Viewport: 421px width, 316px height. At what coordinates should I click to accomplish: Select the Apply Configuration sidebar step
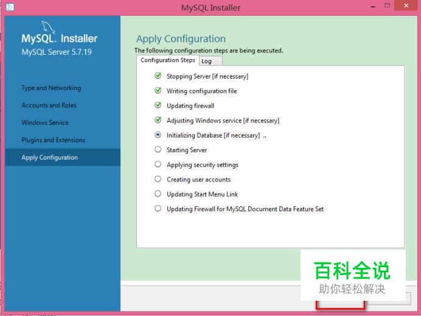(x=63, y=158)
